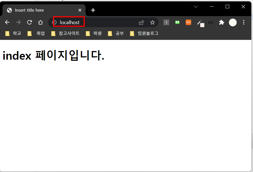Open the profile avatar menu
Viewport: 253px width, 172px height.
[233, 22]
